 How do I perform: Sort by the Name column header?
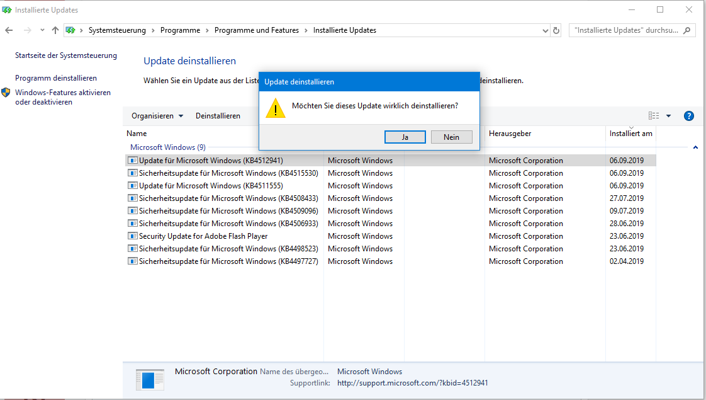pos(137,134)
